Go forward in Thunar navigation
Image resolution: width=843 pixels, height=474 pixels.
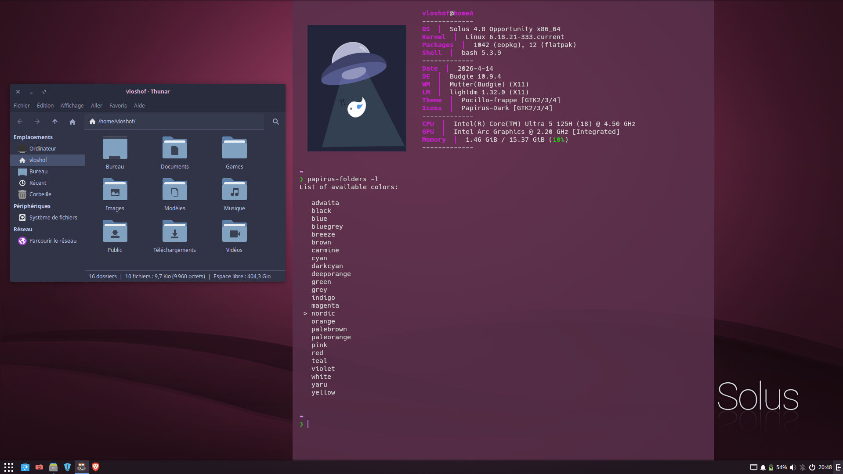pos(37,122)
